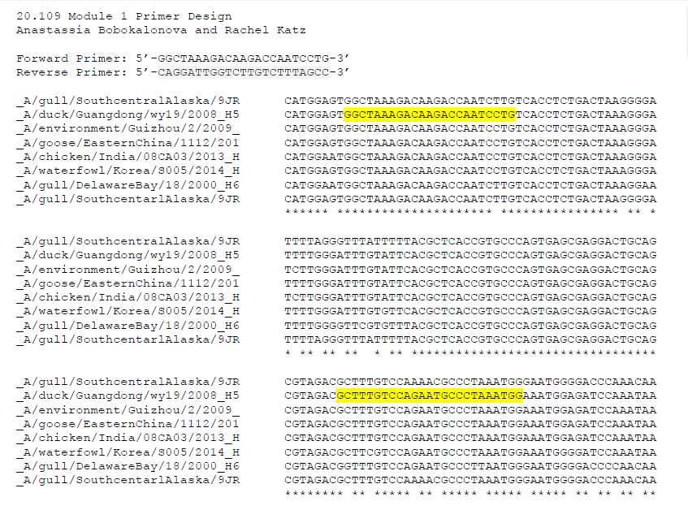
Task: Click first block's A/chicken/India/08CA03/2013_H label
Action: 128,157
